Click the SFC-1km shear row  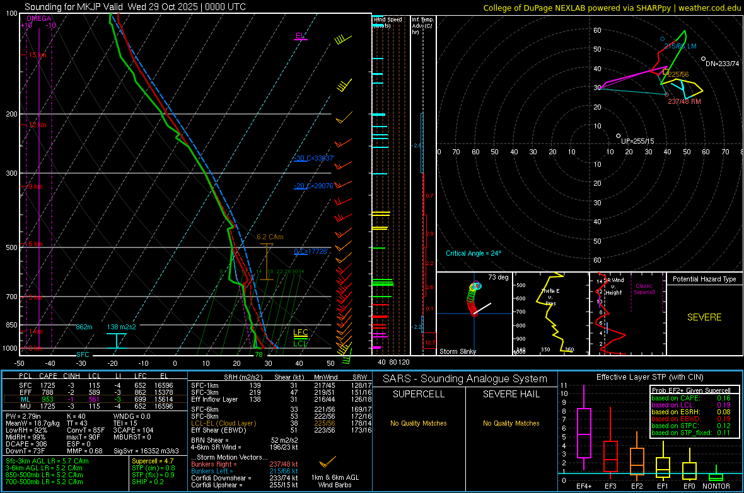click(281, 385)
